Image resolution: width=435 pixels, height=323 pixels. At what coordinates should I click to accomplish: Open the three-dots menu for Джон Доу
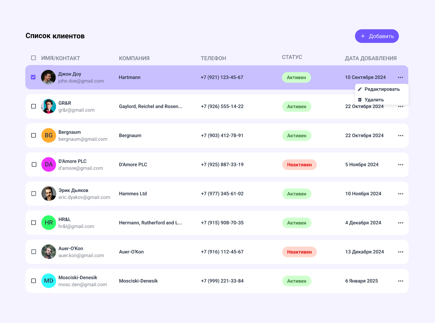pyautogui.click(x=400, y=78)
